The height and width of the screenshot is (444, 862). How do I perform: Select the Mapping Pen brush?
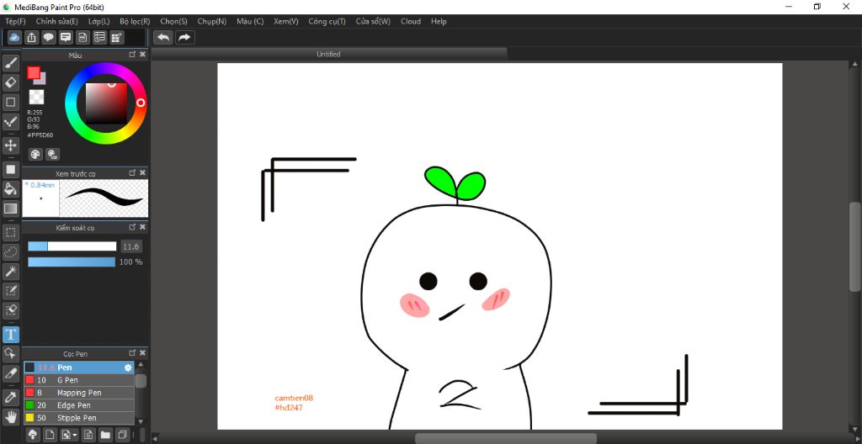tap(79, 393)
